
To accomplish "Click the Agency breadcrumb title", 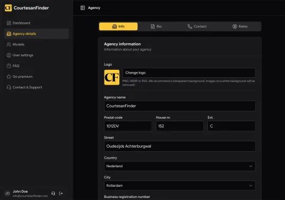I will [x=94, y=8].
